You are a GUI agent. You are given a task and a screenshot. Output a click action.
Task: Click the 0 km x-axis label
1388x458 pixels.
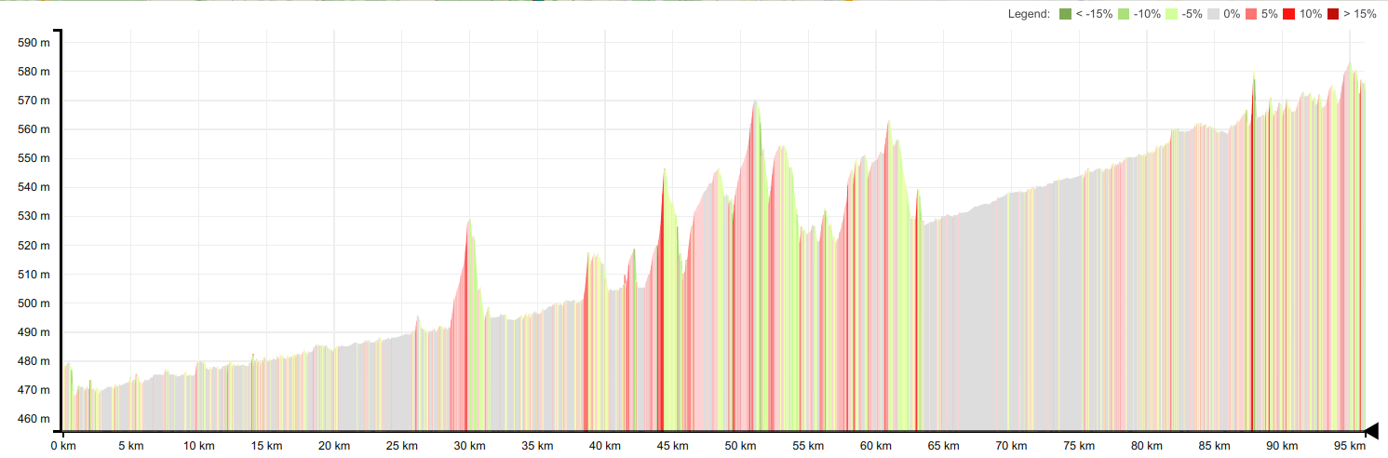(x=63, y=446)
